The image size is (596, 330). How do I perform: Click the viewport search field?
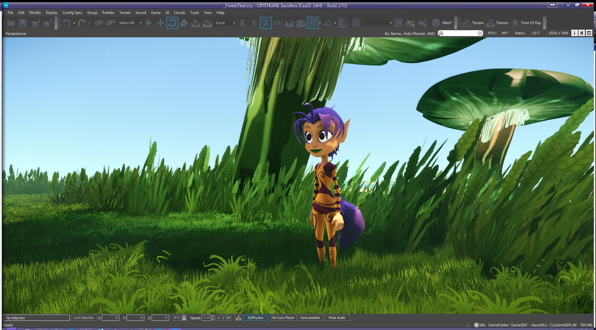(x=460, y=33)
